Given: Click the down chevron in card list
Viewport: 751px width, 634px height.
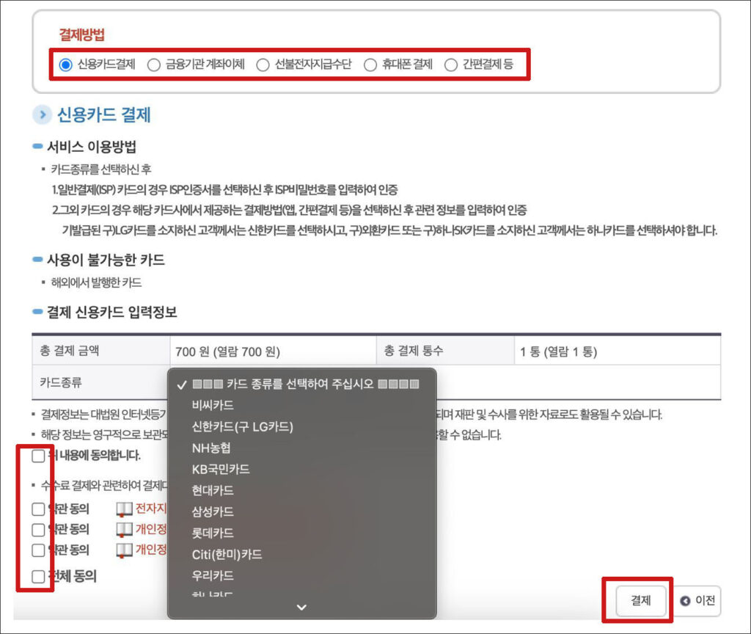Looking at the screenshot, I should pyautogui.click(x=301, y=607).
